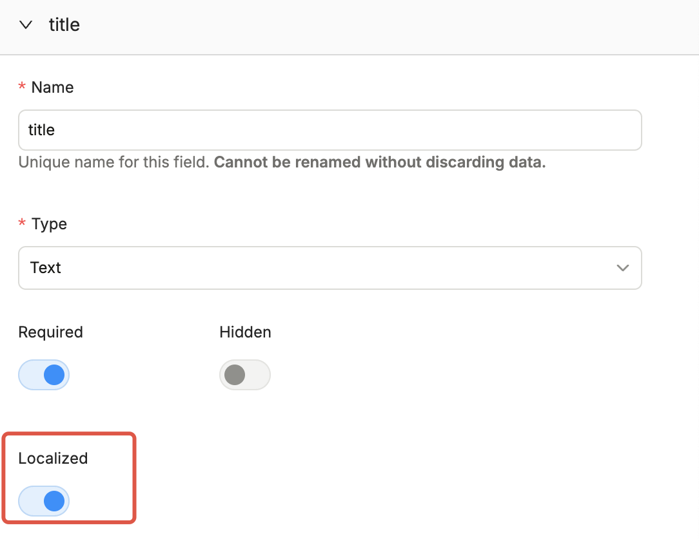Viewport: 699px width, 541px height.
Task: Click the Localized label text
Action: pyautogui.click(x=53, y=459)
